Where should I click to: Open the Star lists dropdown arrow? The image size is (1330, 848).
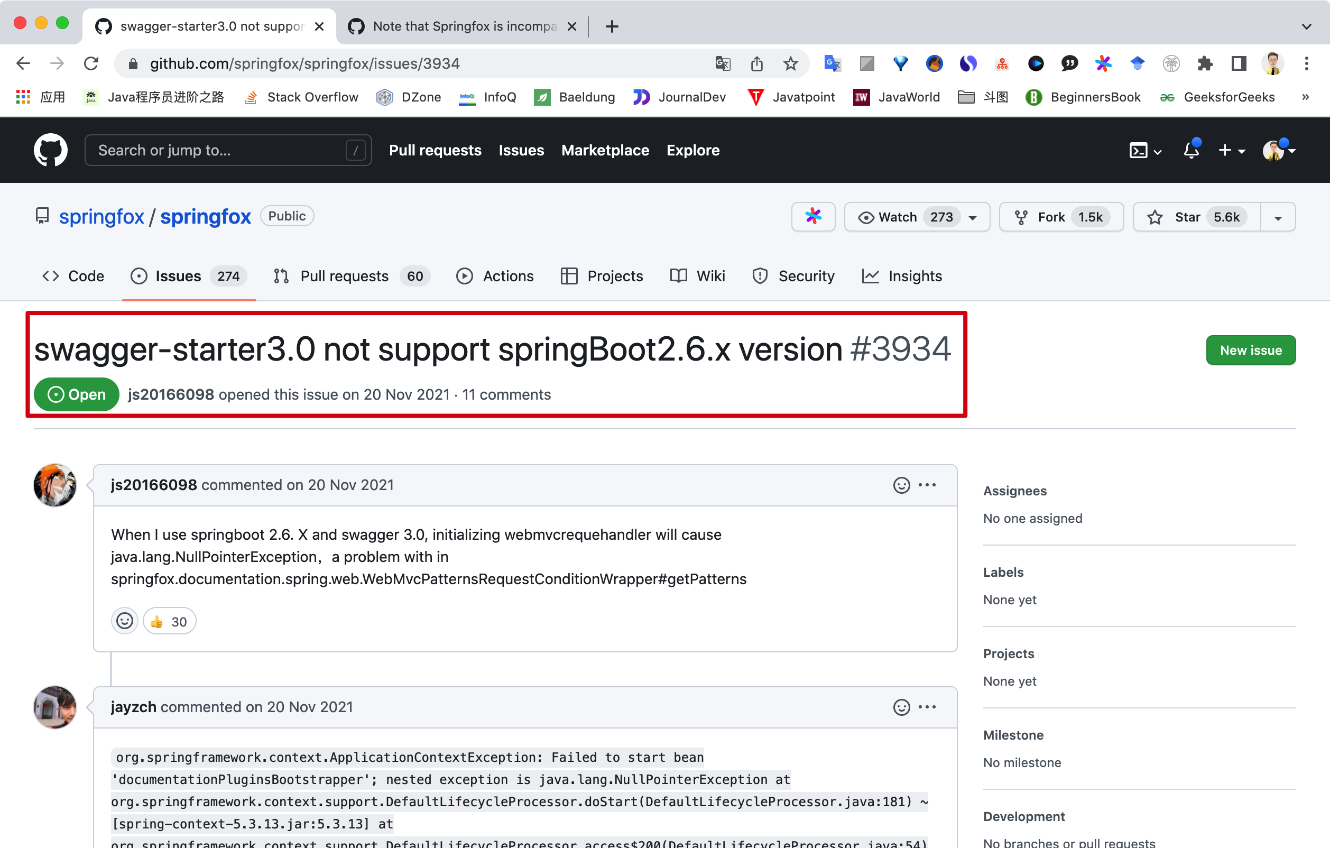[x=1278, y=217]
